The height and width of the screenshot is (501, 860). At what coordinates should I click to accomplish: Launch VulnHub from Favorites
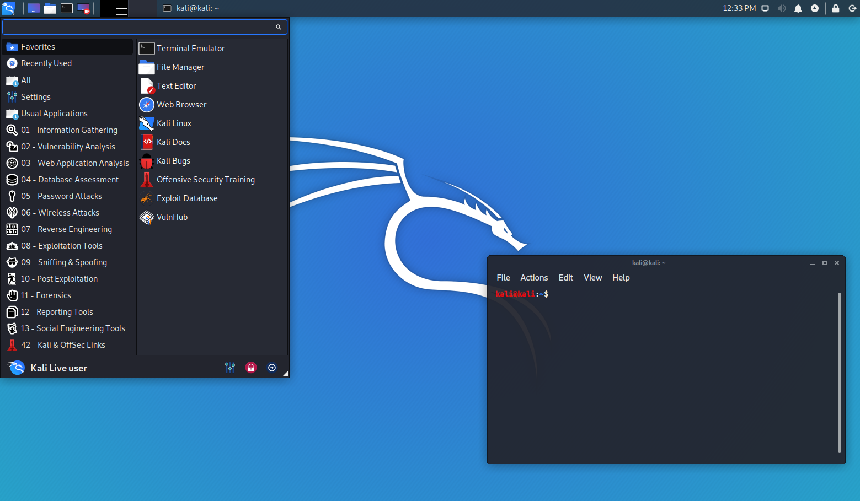[172, 217]
